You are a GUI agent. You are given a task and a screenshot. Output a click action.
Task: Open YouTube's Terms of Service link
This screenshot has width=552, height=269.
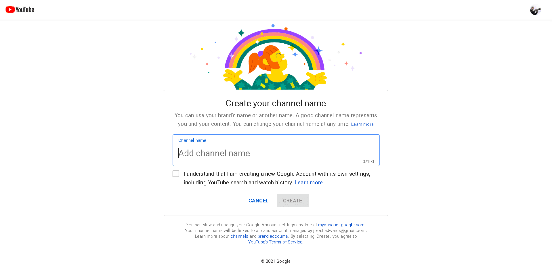[275, 242]
